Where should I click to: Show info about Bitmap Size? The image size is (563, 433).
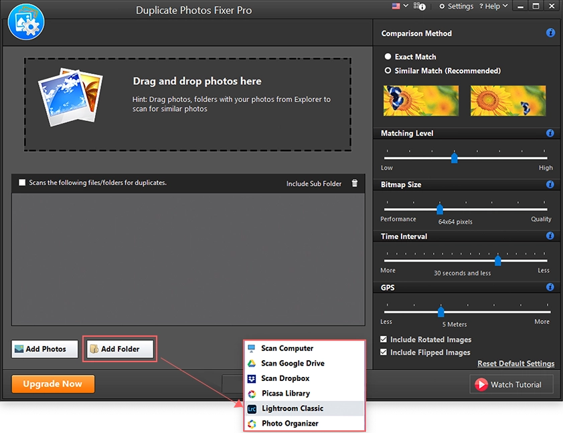pyautogui.click(x=550, y=184)
